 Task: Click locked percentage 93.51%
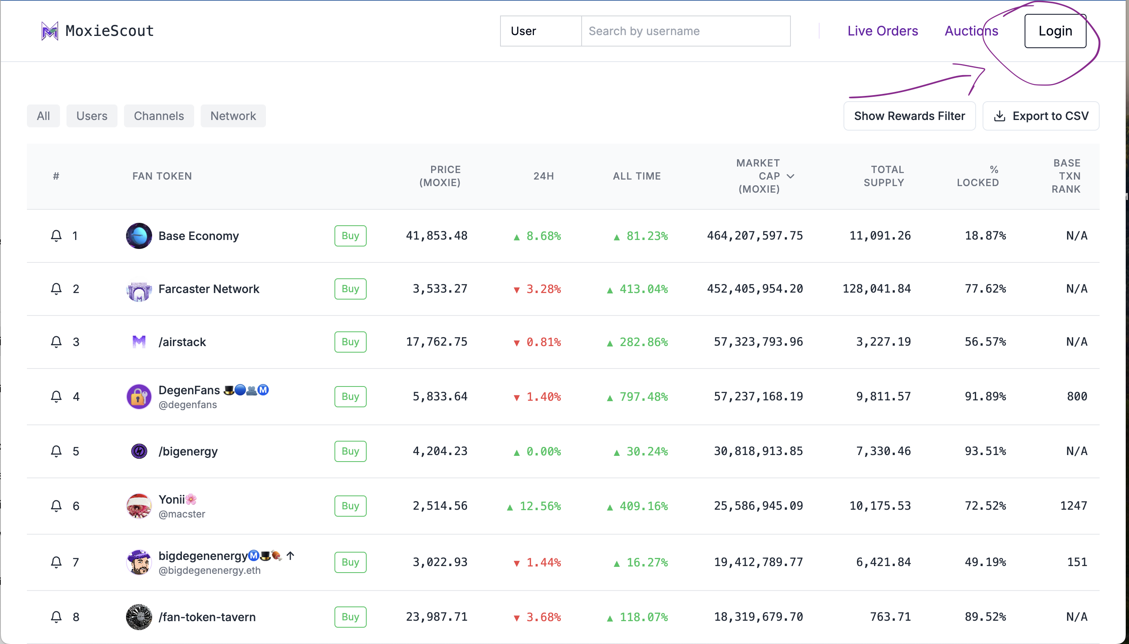(x=985, y=451)
